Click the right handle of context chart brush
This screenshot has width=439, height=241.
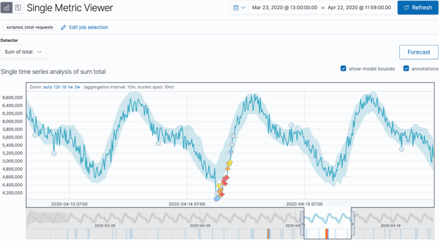(x=353, y=224)
